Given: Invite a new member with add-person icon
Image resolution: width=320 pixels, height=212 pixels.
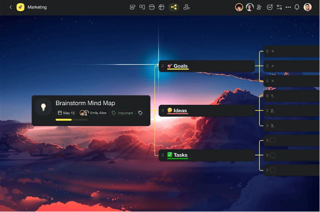Looking at the screenshot, I should click(x=259, y=7).
